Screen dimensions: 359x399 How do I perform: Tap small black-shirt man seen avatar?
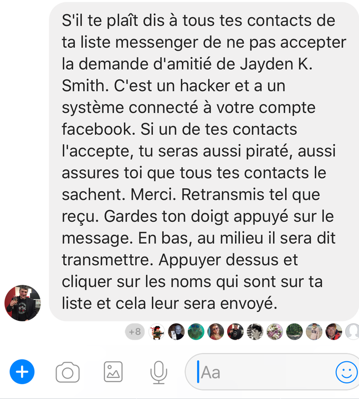tap(235, 331)
